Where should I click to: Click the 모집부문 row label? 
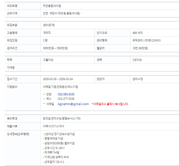point(12,25)
